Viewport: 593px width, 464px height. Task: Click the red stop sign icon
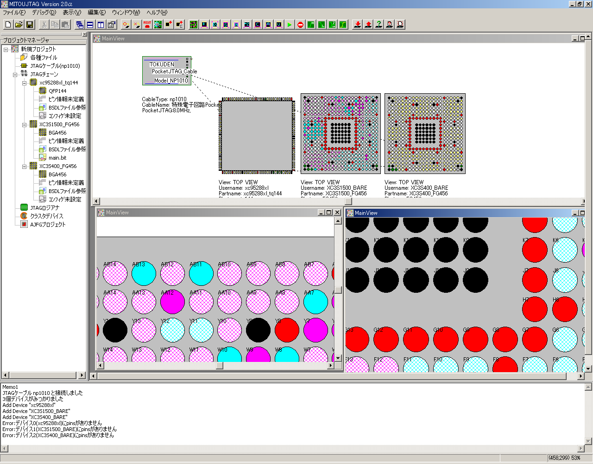(300, 25)
